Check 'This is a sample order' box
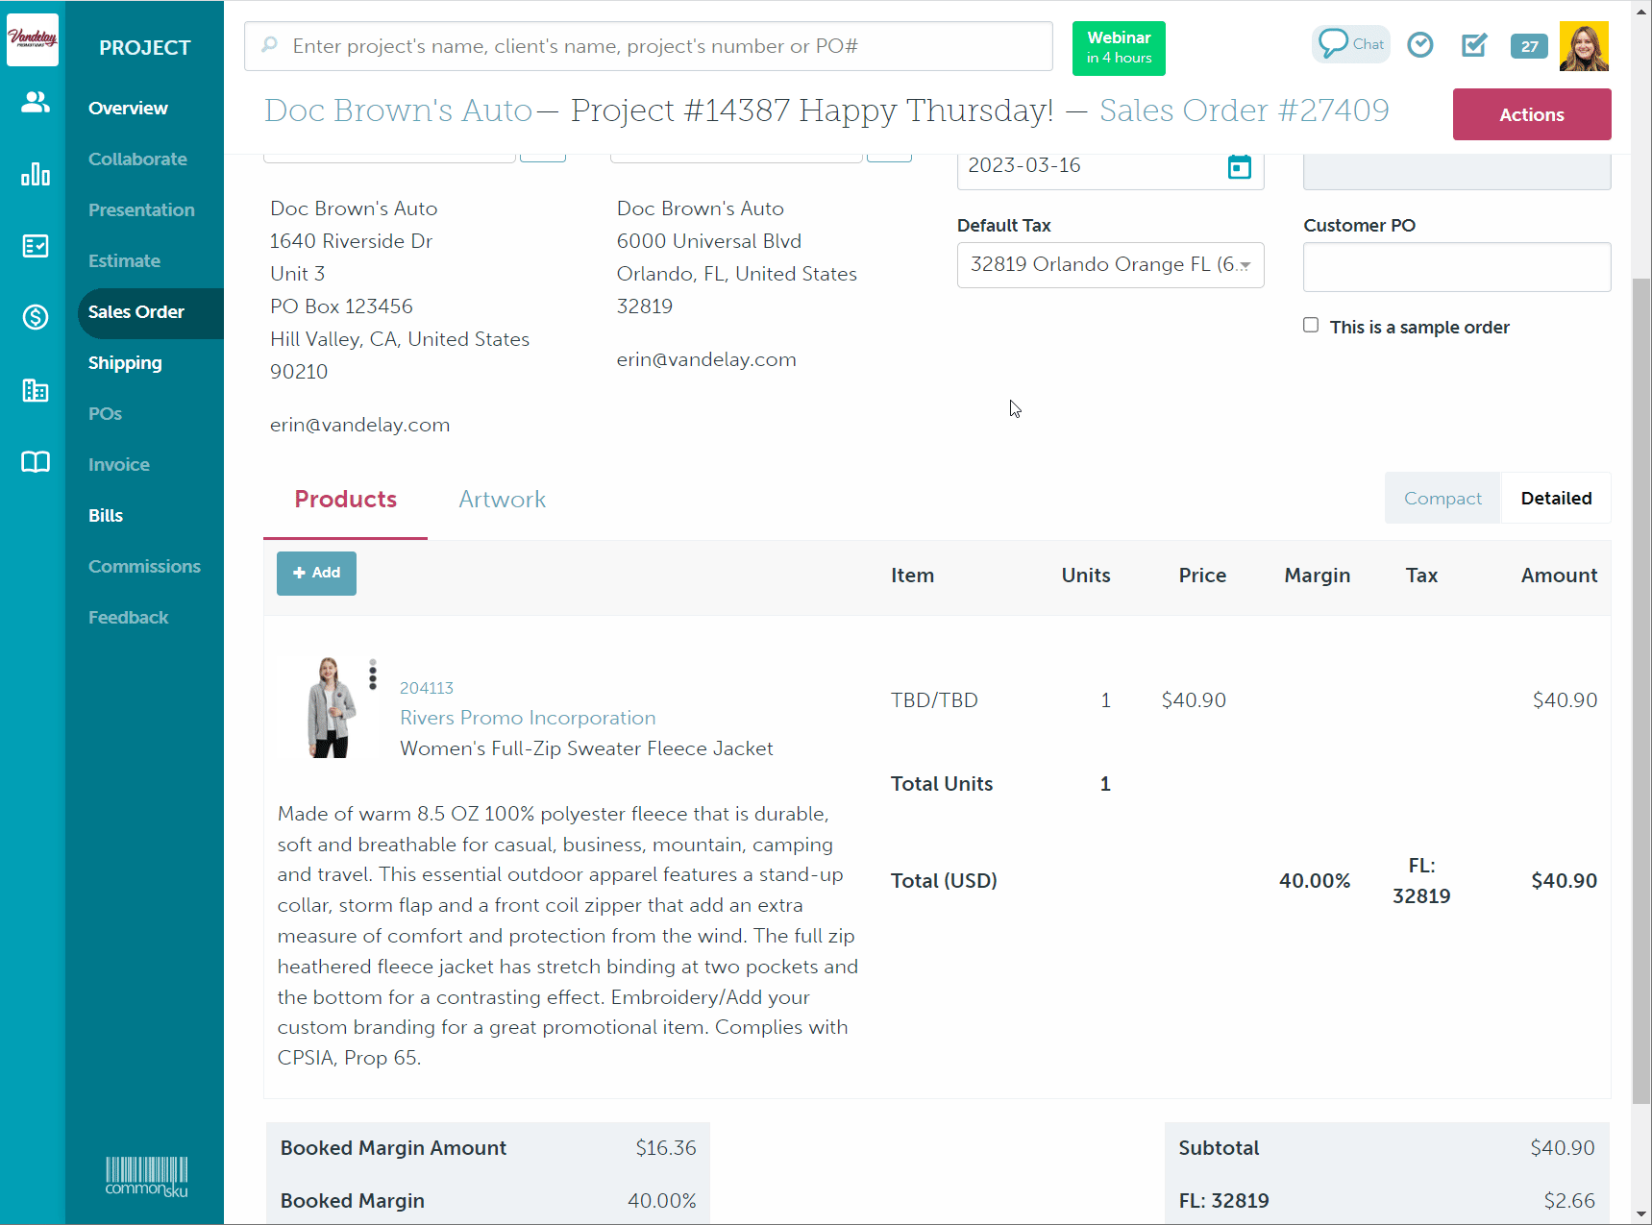1652x1225 pixels. pos(1311,326)
